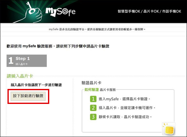
Task: Click text 插入晶片卡後請按下一步進行驗證
Action: [36, 85]
